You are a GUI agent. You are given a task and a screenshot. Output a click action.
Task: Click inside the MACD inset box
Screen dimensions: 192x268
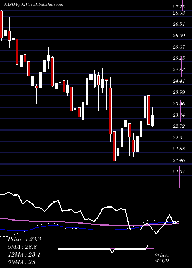pos(106,249)
